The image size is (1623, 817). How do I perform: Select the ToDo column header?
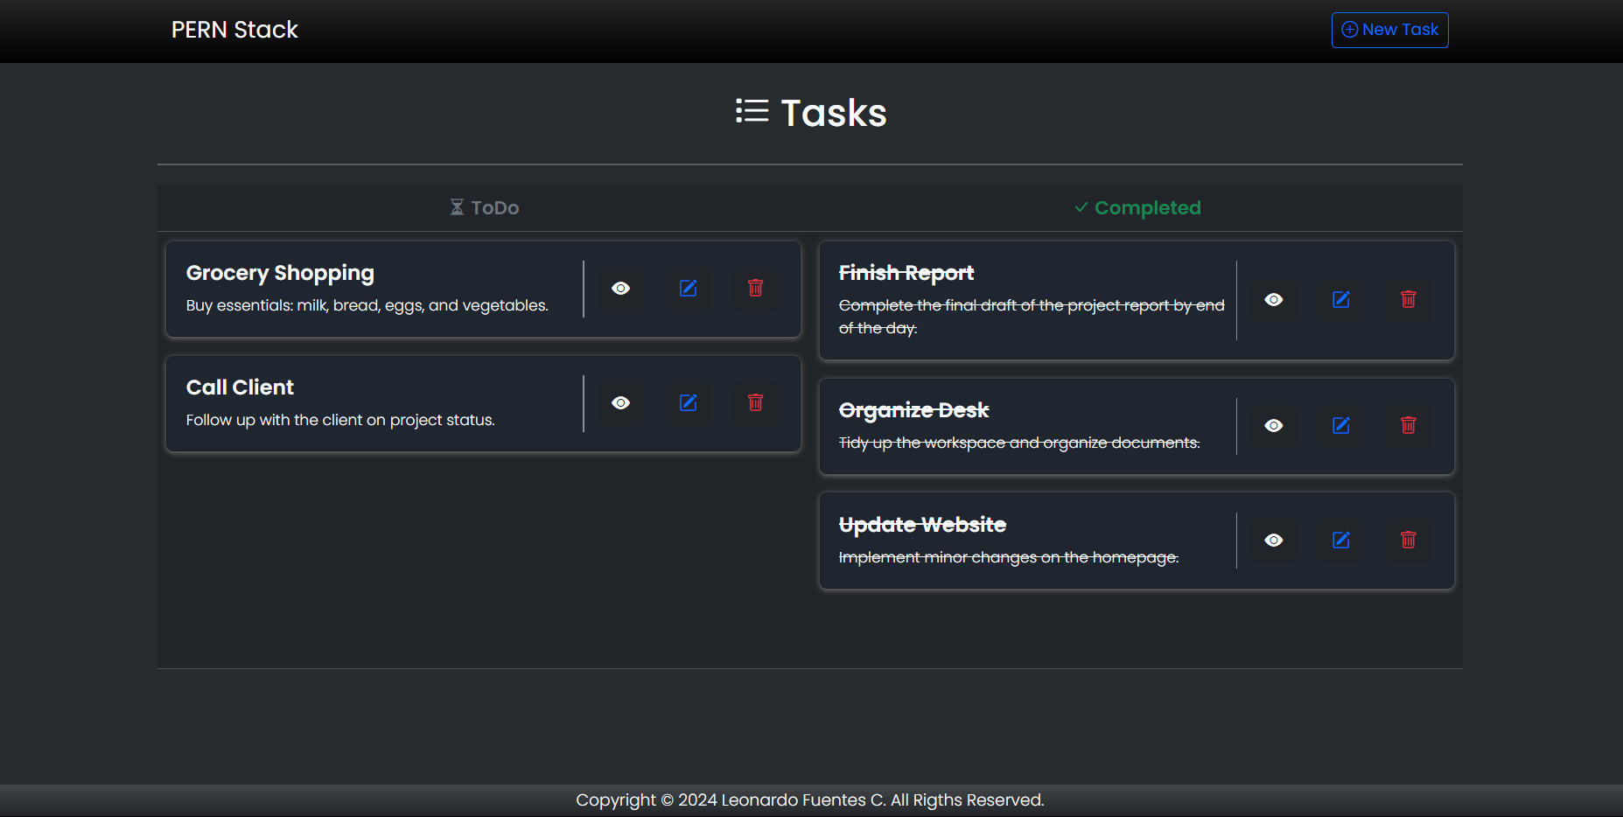(484, 208)
